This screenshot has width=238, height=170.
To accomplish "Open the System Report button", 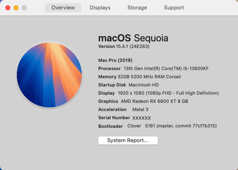I will 128,141.
